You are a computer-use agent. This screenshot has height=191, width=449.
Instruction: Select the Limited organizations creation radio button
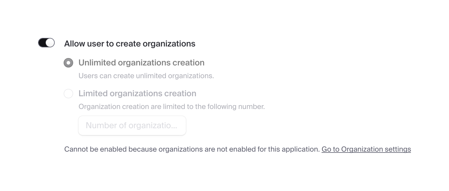click(x=68, y=94)
